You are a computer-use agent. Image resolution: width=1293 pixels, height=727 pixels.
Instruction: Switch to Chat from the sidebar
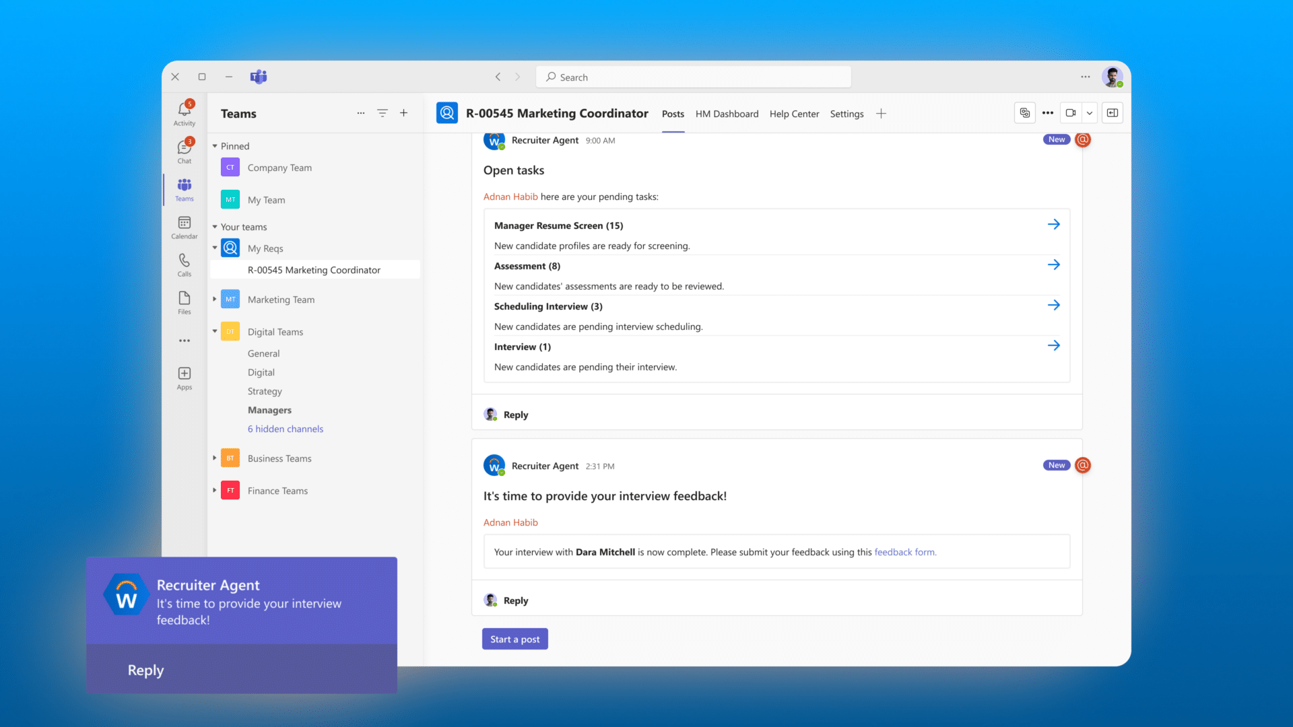click(184, 151)
